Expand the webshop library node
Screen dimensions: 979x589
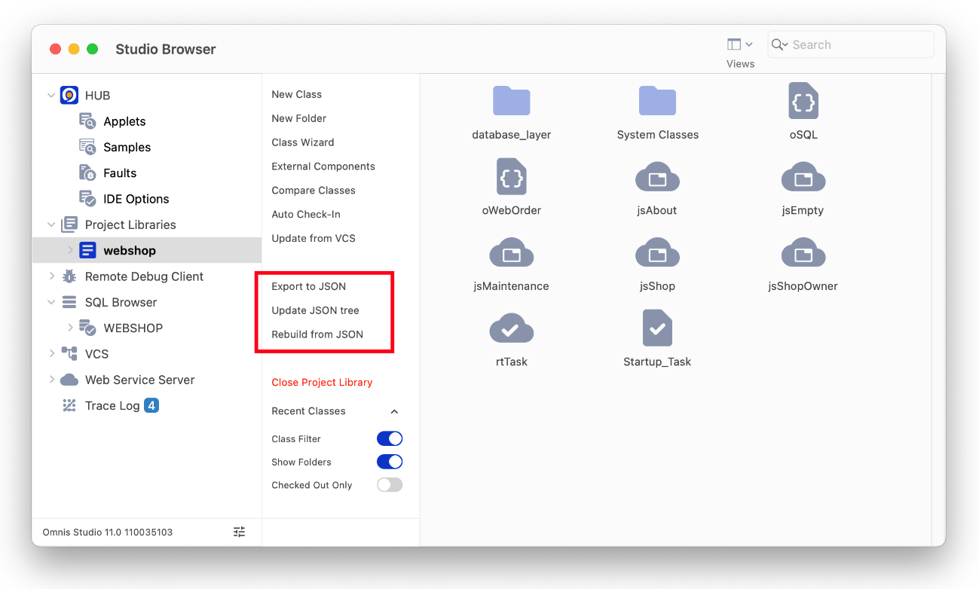(x=70, y=250)
